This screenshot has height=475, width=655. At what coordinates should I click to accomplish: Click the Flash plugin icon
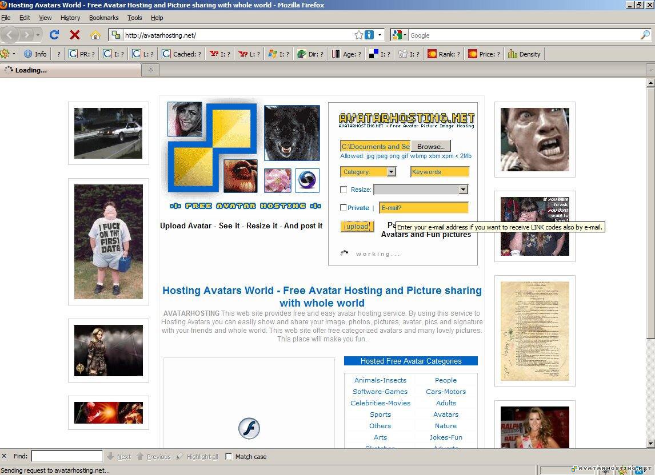[x=249, y=428]
